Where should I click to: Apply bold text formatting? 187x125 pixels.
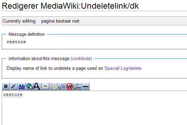(6, 86)
